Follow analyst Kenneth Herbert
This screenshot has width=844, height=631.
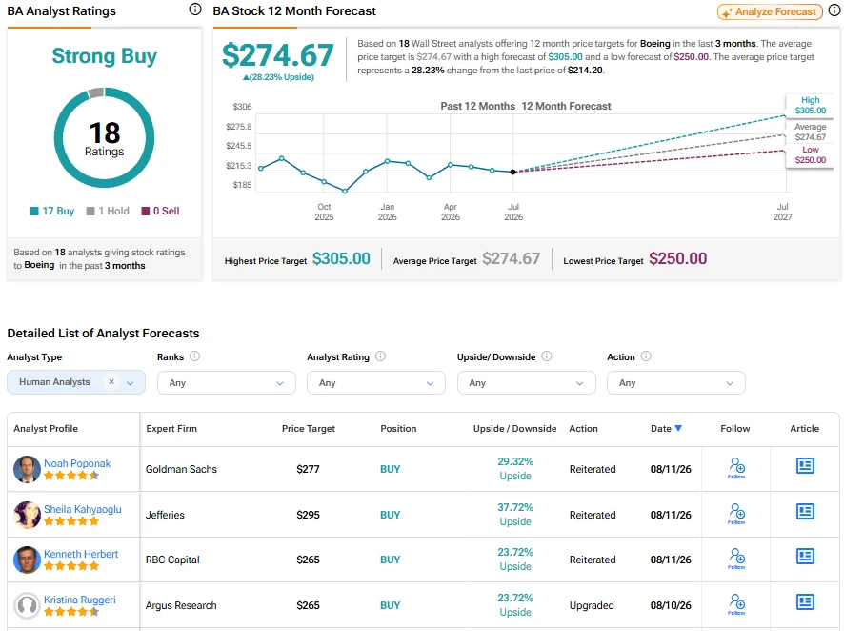pyautogui.click(x=736, y=558)
